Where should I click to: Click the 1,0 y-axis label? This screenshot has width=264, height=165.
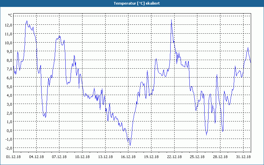(x=9, y=122)
